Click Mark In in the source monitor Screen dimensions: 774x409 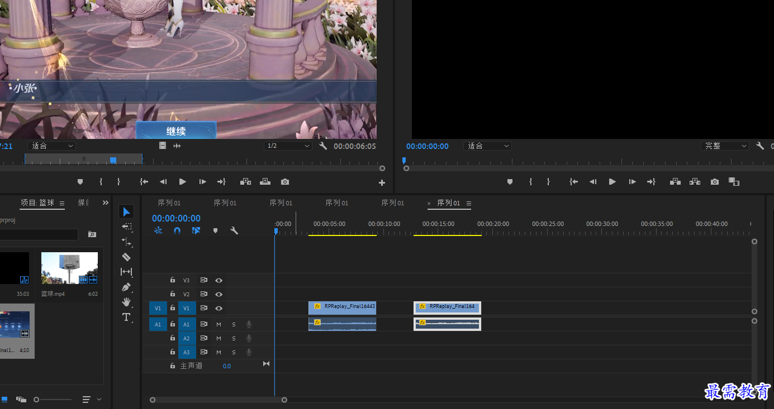pos(101,182)
